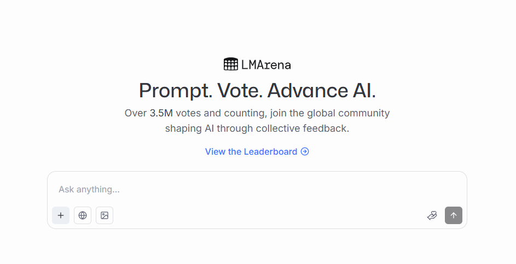
Task: Click the word Prompt in the headline
Action: click(175, 90)
